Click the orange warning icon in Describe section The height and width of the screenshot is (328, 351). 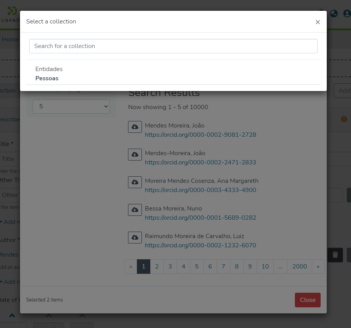[x=344, y=119]
